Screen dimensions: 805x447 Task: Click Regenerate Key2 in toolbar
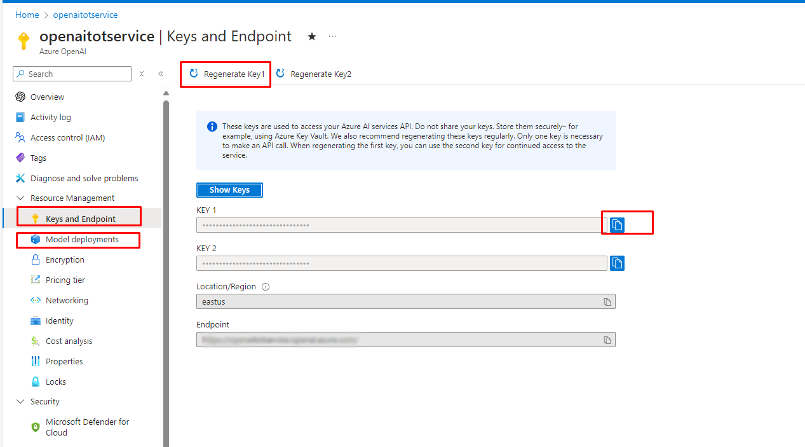point(314,74)
